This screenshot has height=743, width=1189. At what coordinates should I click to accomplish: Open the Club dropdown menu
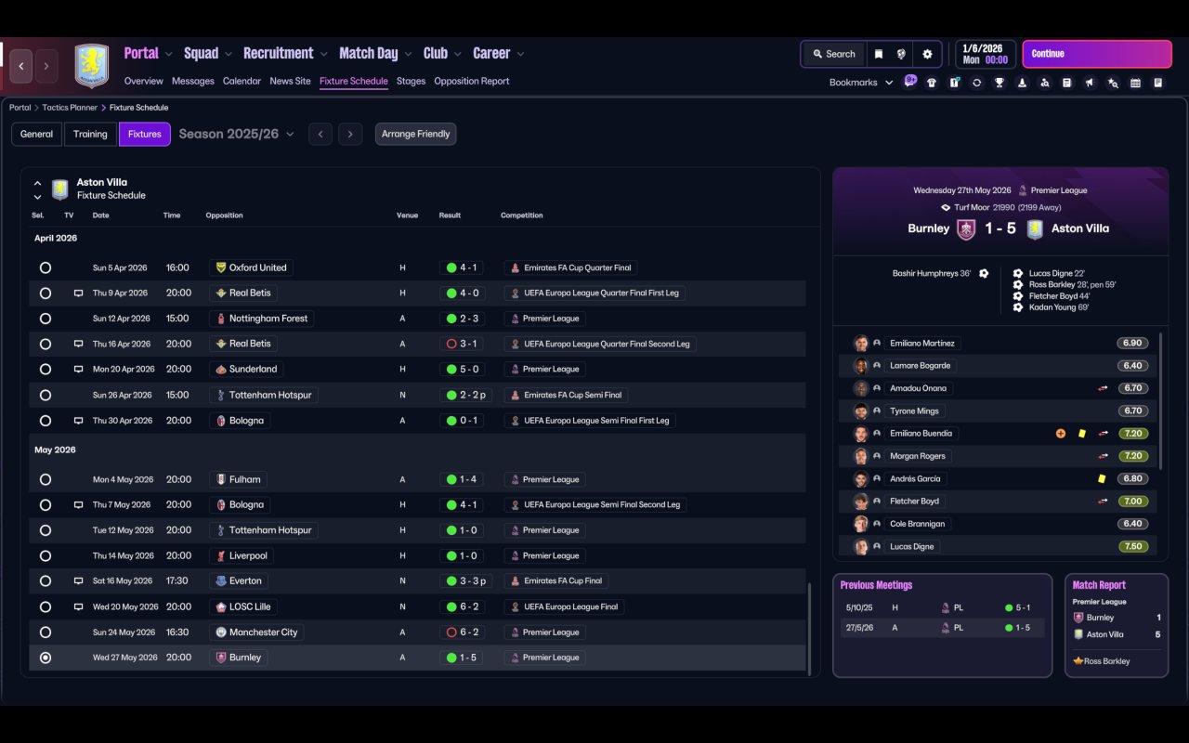443,54
